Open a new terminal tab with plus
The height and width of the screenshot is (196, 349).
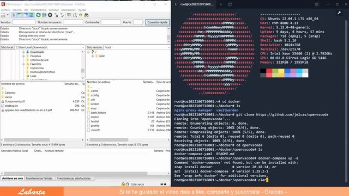[221, 4]
